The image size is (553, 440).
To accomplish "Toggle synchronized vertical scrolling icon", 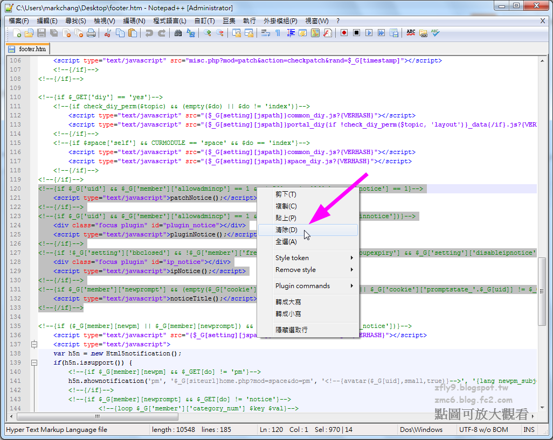I will click(236, 33).
